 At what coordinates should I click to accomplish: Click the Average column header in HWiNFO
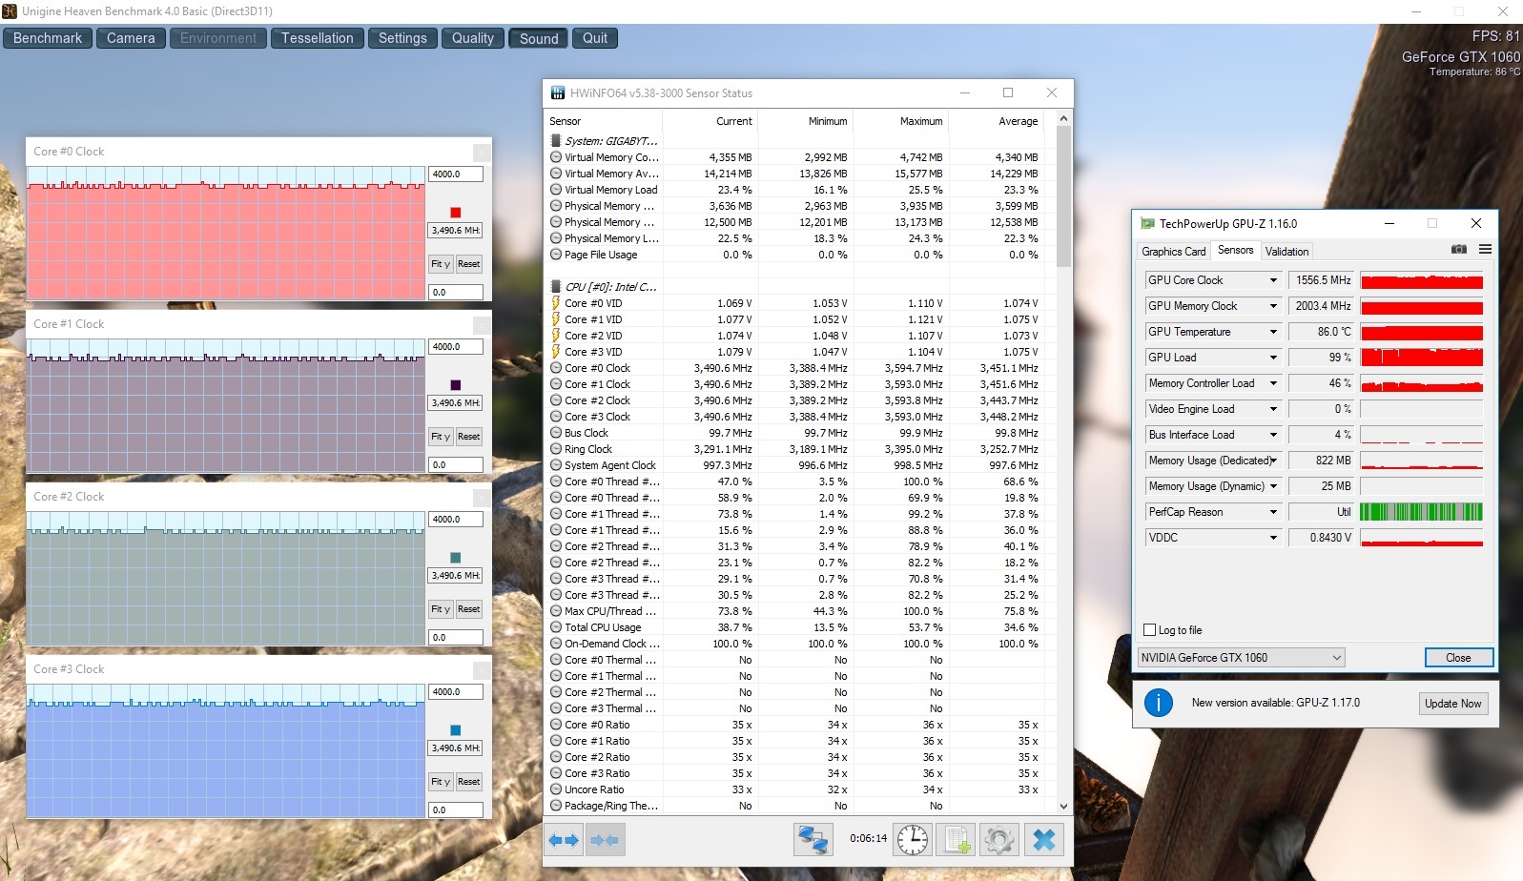coord(997,121)
